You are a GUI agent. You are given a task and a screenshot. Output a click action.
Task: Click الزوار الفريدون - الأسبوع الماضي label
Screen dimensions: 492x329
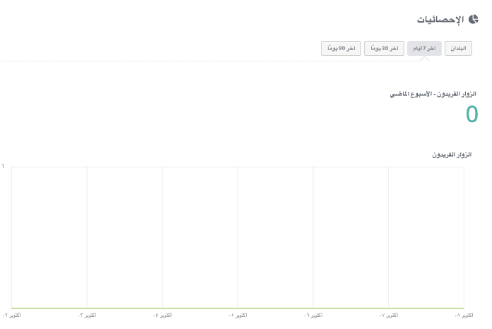pyautogui.click(x=433, y=94)
